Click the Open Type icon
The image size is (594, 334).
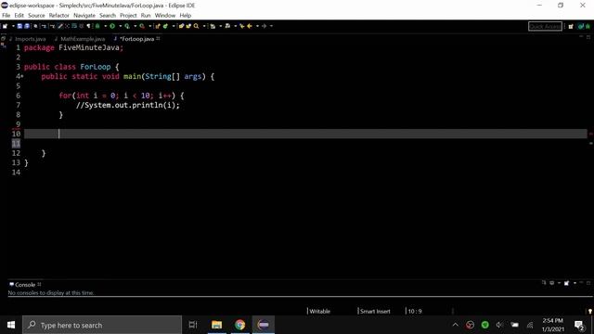(182, 26)
